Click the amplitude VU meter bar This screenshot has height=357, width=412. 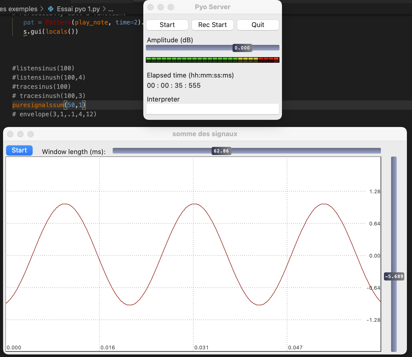click(x=212, y=60)
